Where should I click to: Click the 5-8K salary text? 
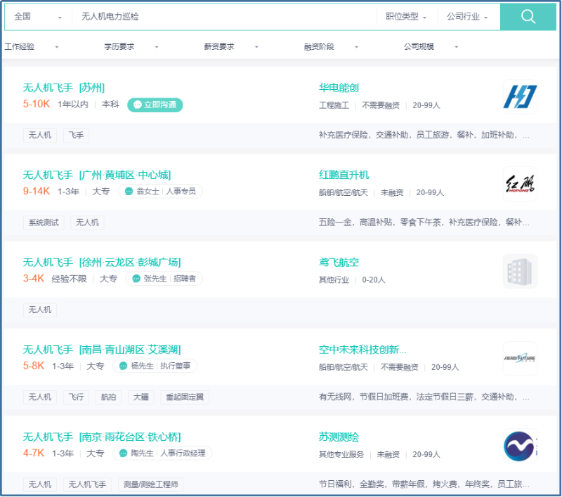click(x=34, y=366)
